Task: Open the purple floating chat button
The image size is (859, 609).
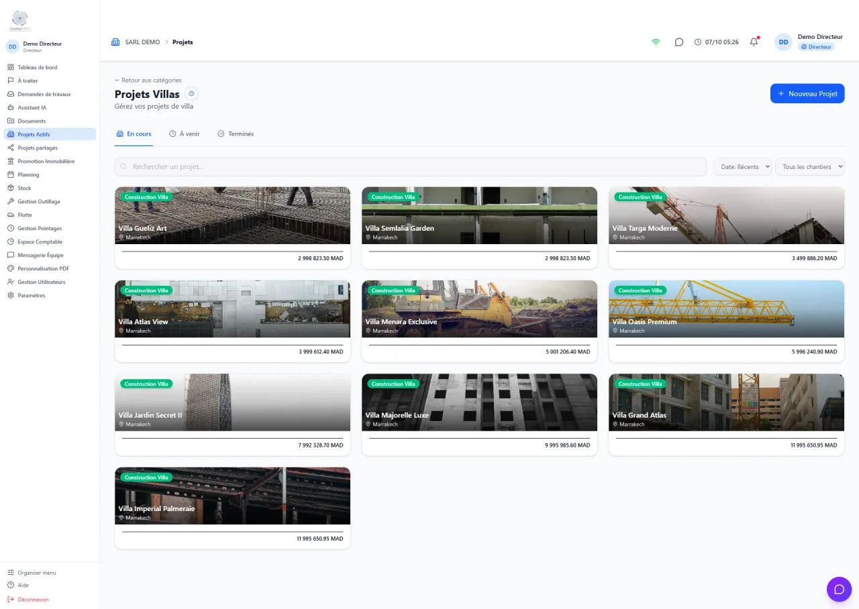Action: coord(839,590)
